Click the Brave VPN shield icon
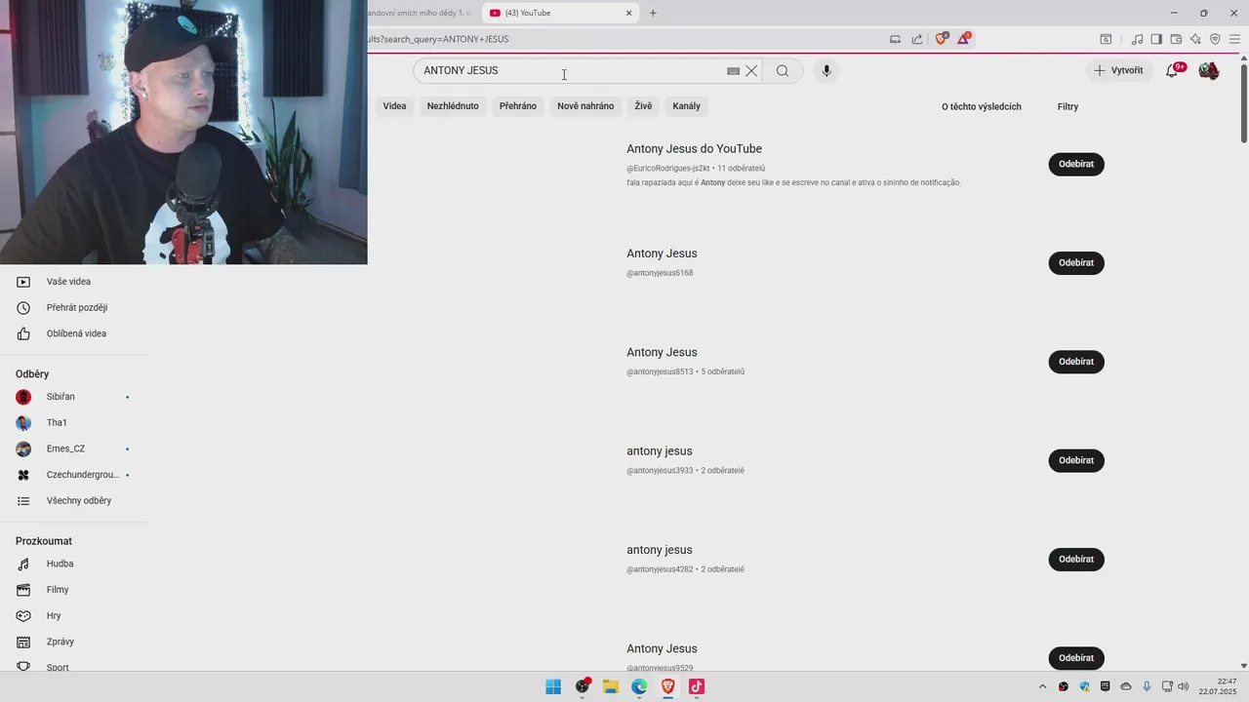The image size is (1249, 702). 1215,39
